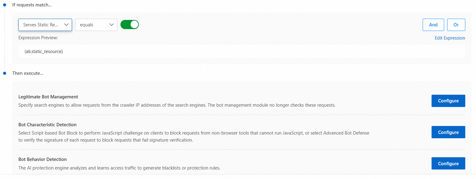Select the Legitimate Bot Management heading
This screenshot has width=476, height=179.
(48, 97)
